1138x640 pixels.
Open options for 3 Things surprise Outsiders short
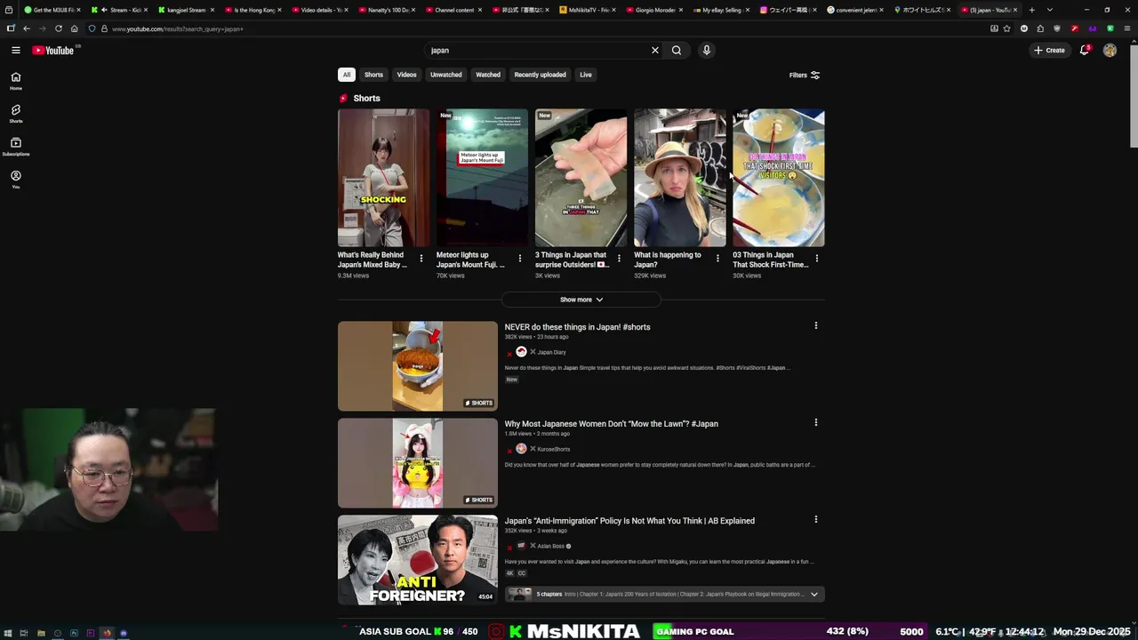pos(619,259)
